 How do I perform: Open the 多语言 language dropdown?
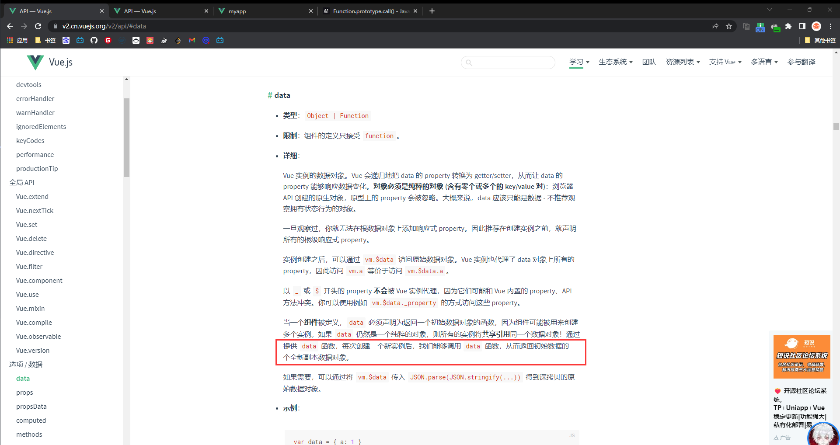[764, 62]
